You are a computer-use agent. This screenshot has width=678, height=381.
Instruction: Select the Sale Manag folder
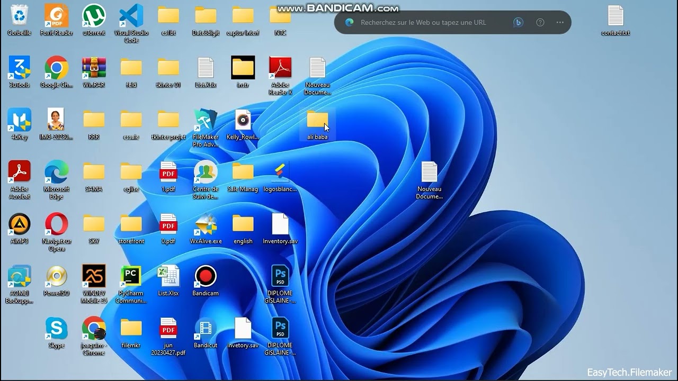(x=243, y=172)
